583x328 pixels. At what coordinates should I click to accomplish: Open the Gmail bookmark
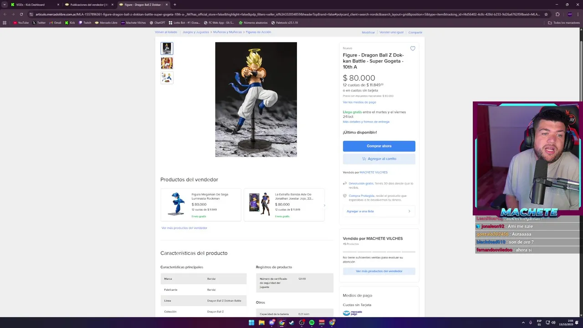[x=55, y=23]
